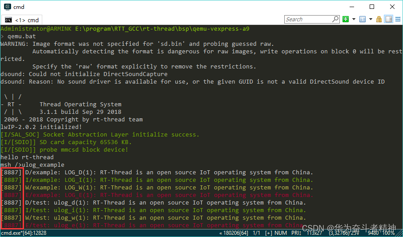Click 'lwIP-2.0.2 initialized!' line
The image size is (403, 237).
(x=41, y=127)
